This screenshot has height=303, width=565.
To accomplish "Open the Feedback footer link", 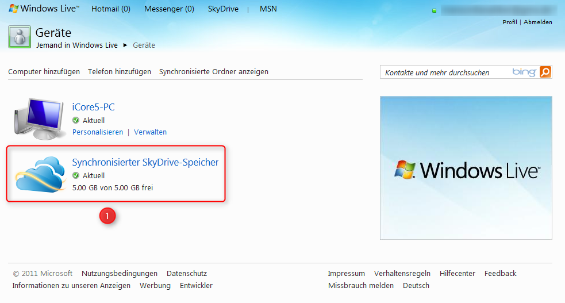I will (501, 274).
